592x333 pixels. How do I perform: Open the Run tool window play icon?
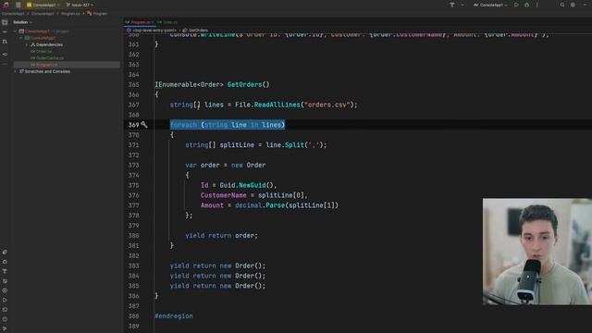coord(5,300)
